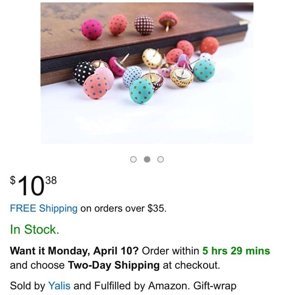294x295 pixels.
Task: Tap the hot pink polka-dot pushpin on the book
Action: (92, 29)
